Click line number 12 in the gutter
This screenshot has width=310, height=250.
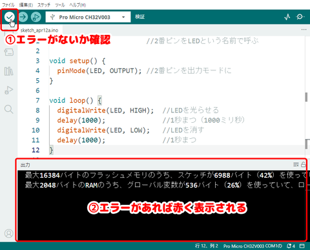pyautogui.click(x=36, y=150)
